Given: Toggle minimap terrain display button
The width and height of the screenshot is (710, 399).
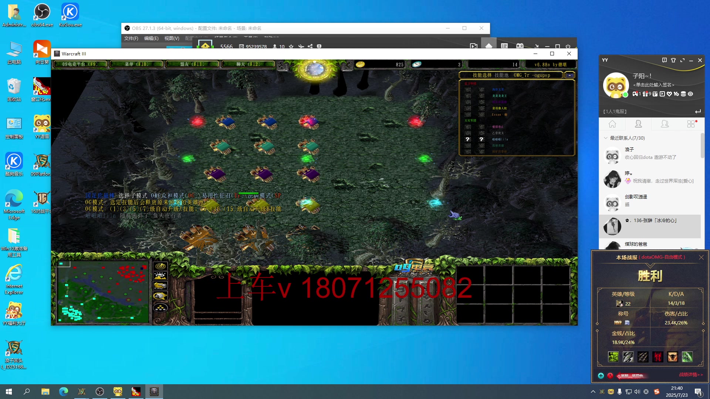Looking at the screenshot, I should pos(160,276).
